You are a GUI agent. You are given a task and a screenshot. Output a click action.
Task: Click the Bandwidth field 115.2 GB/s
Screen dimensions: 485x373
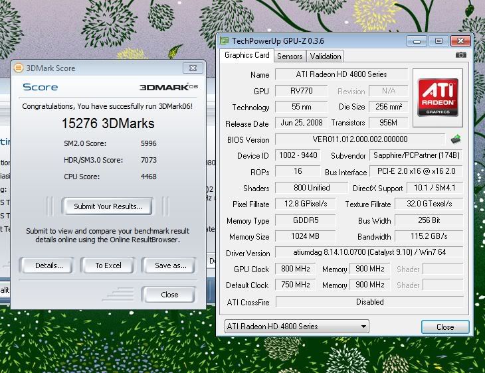click(x=429, y=236)
